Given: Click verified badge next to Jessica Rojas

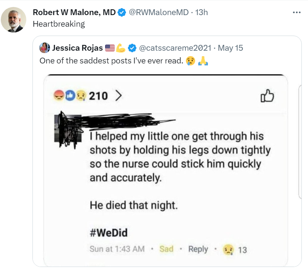Looking at the screenshot, I should click(x=132, y=48).
